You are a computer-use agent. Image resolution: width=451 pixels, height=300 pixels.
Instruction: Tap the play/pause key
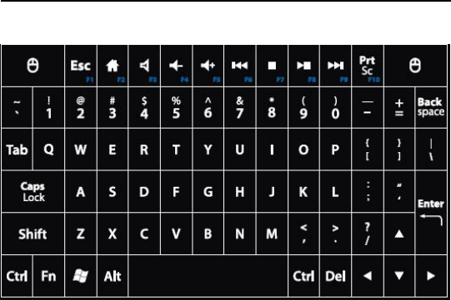point(303,66)
